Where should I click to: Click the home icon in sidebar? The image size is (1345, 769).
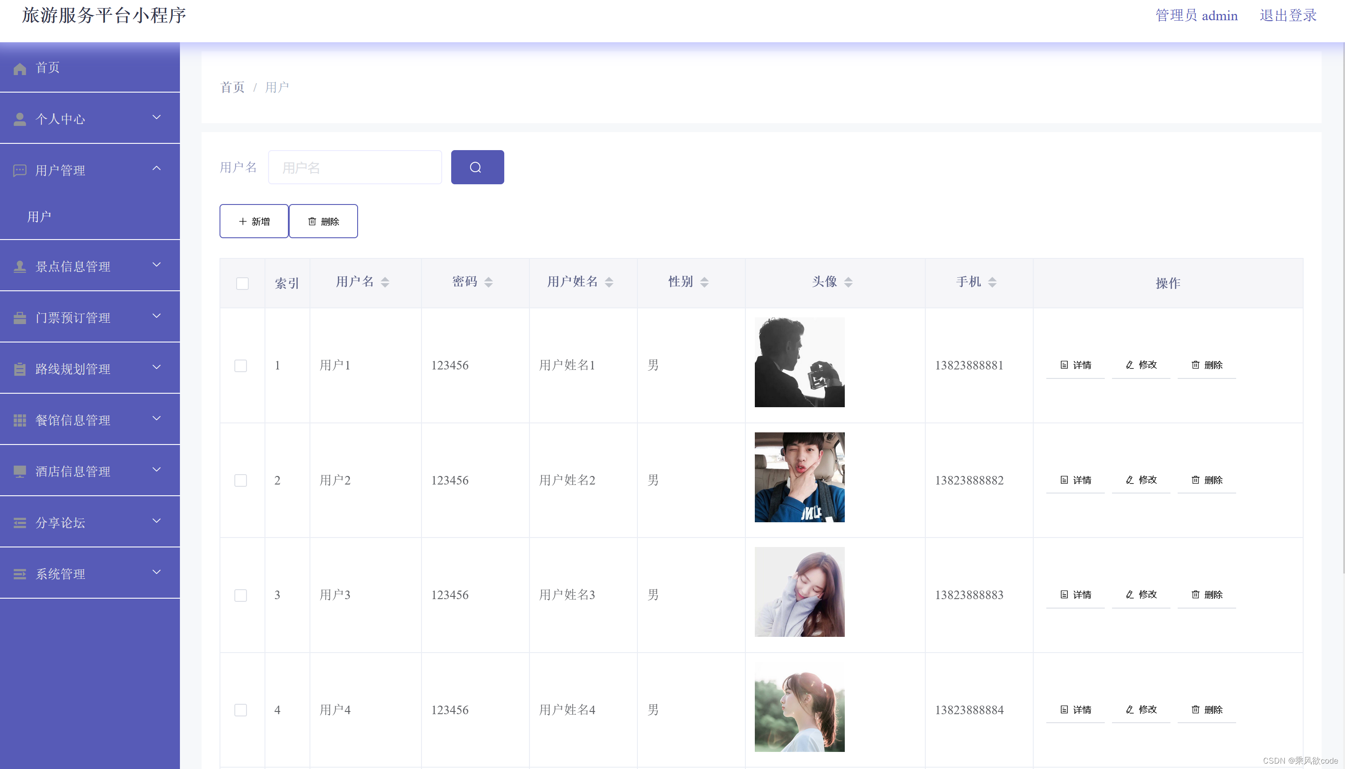click(x=19, y=69)
